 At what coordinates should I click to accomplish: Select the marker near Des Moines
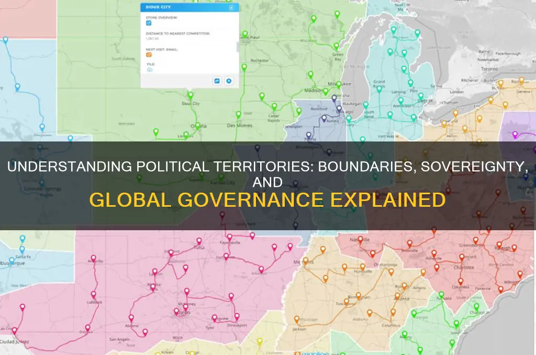click(x=238, y=115)
